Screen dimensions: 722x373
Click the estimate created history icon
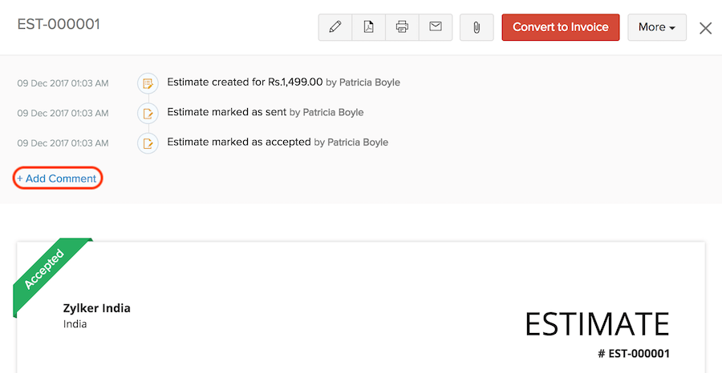point(148,82)
